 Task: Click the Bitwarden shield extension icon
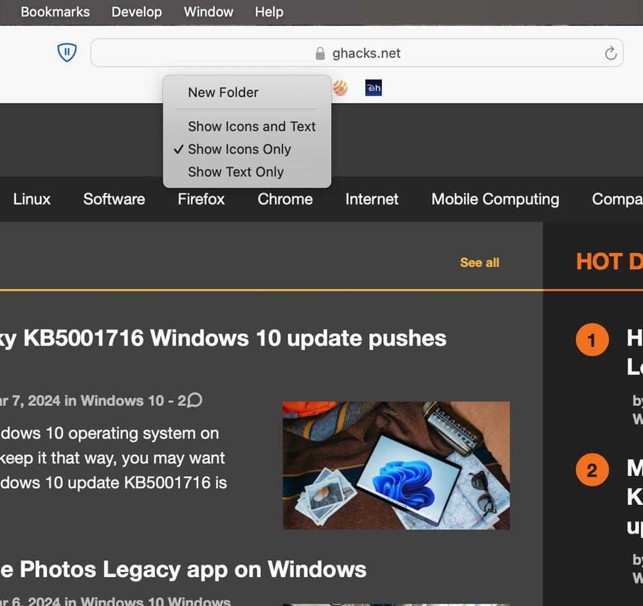[67, 53]
